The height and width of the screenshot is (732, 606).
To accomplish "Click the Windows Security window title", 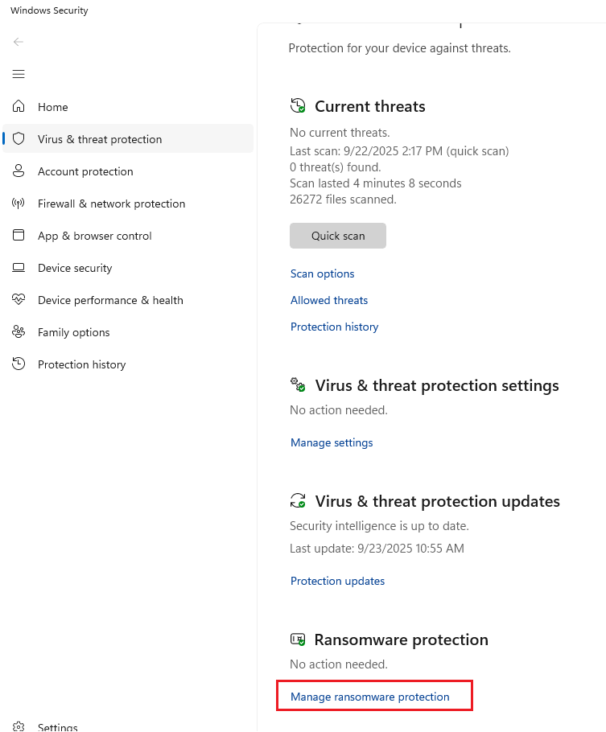I will pyautogui.click(x=49, y=10).
